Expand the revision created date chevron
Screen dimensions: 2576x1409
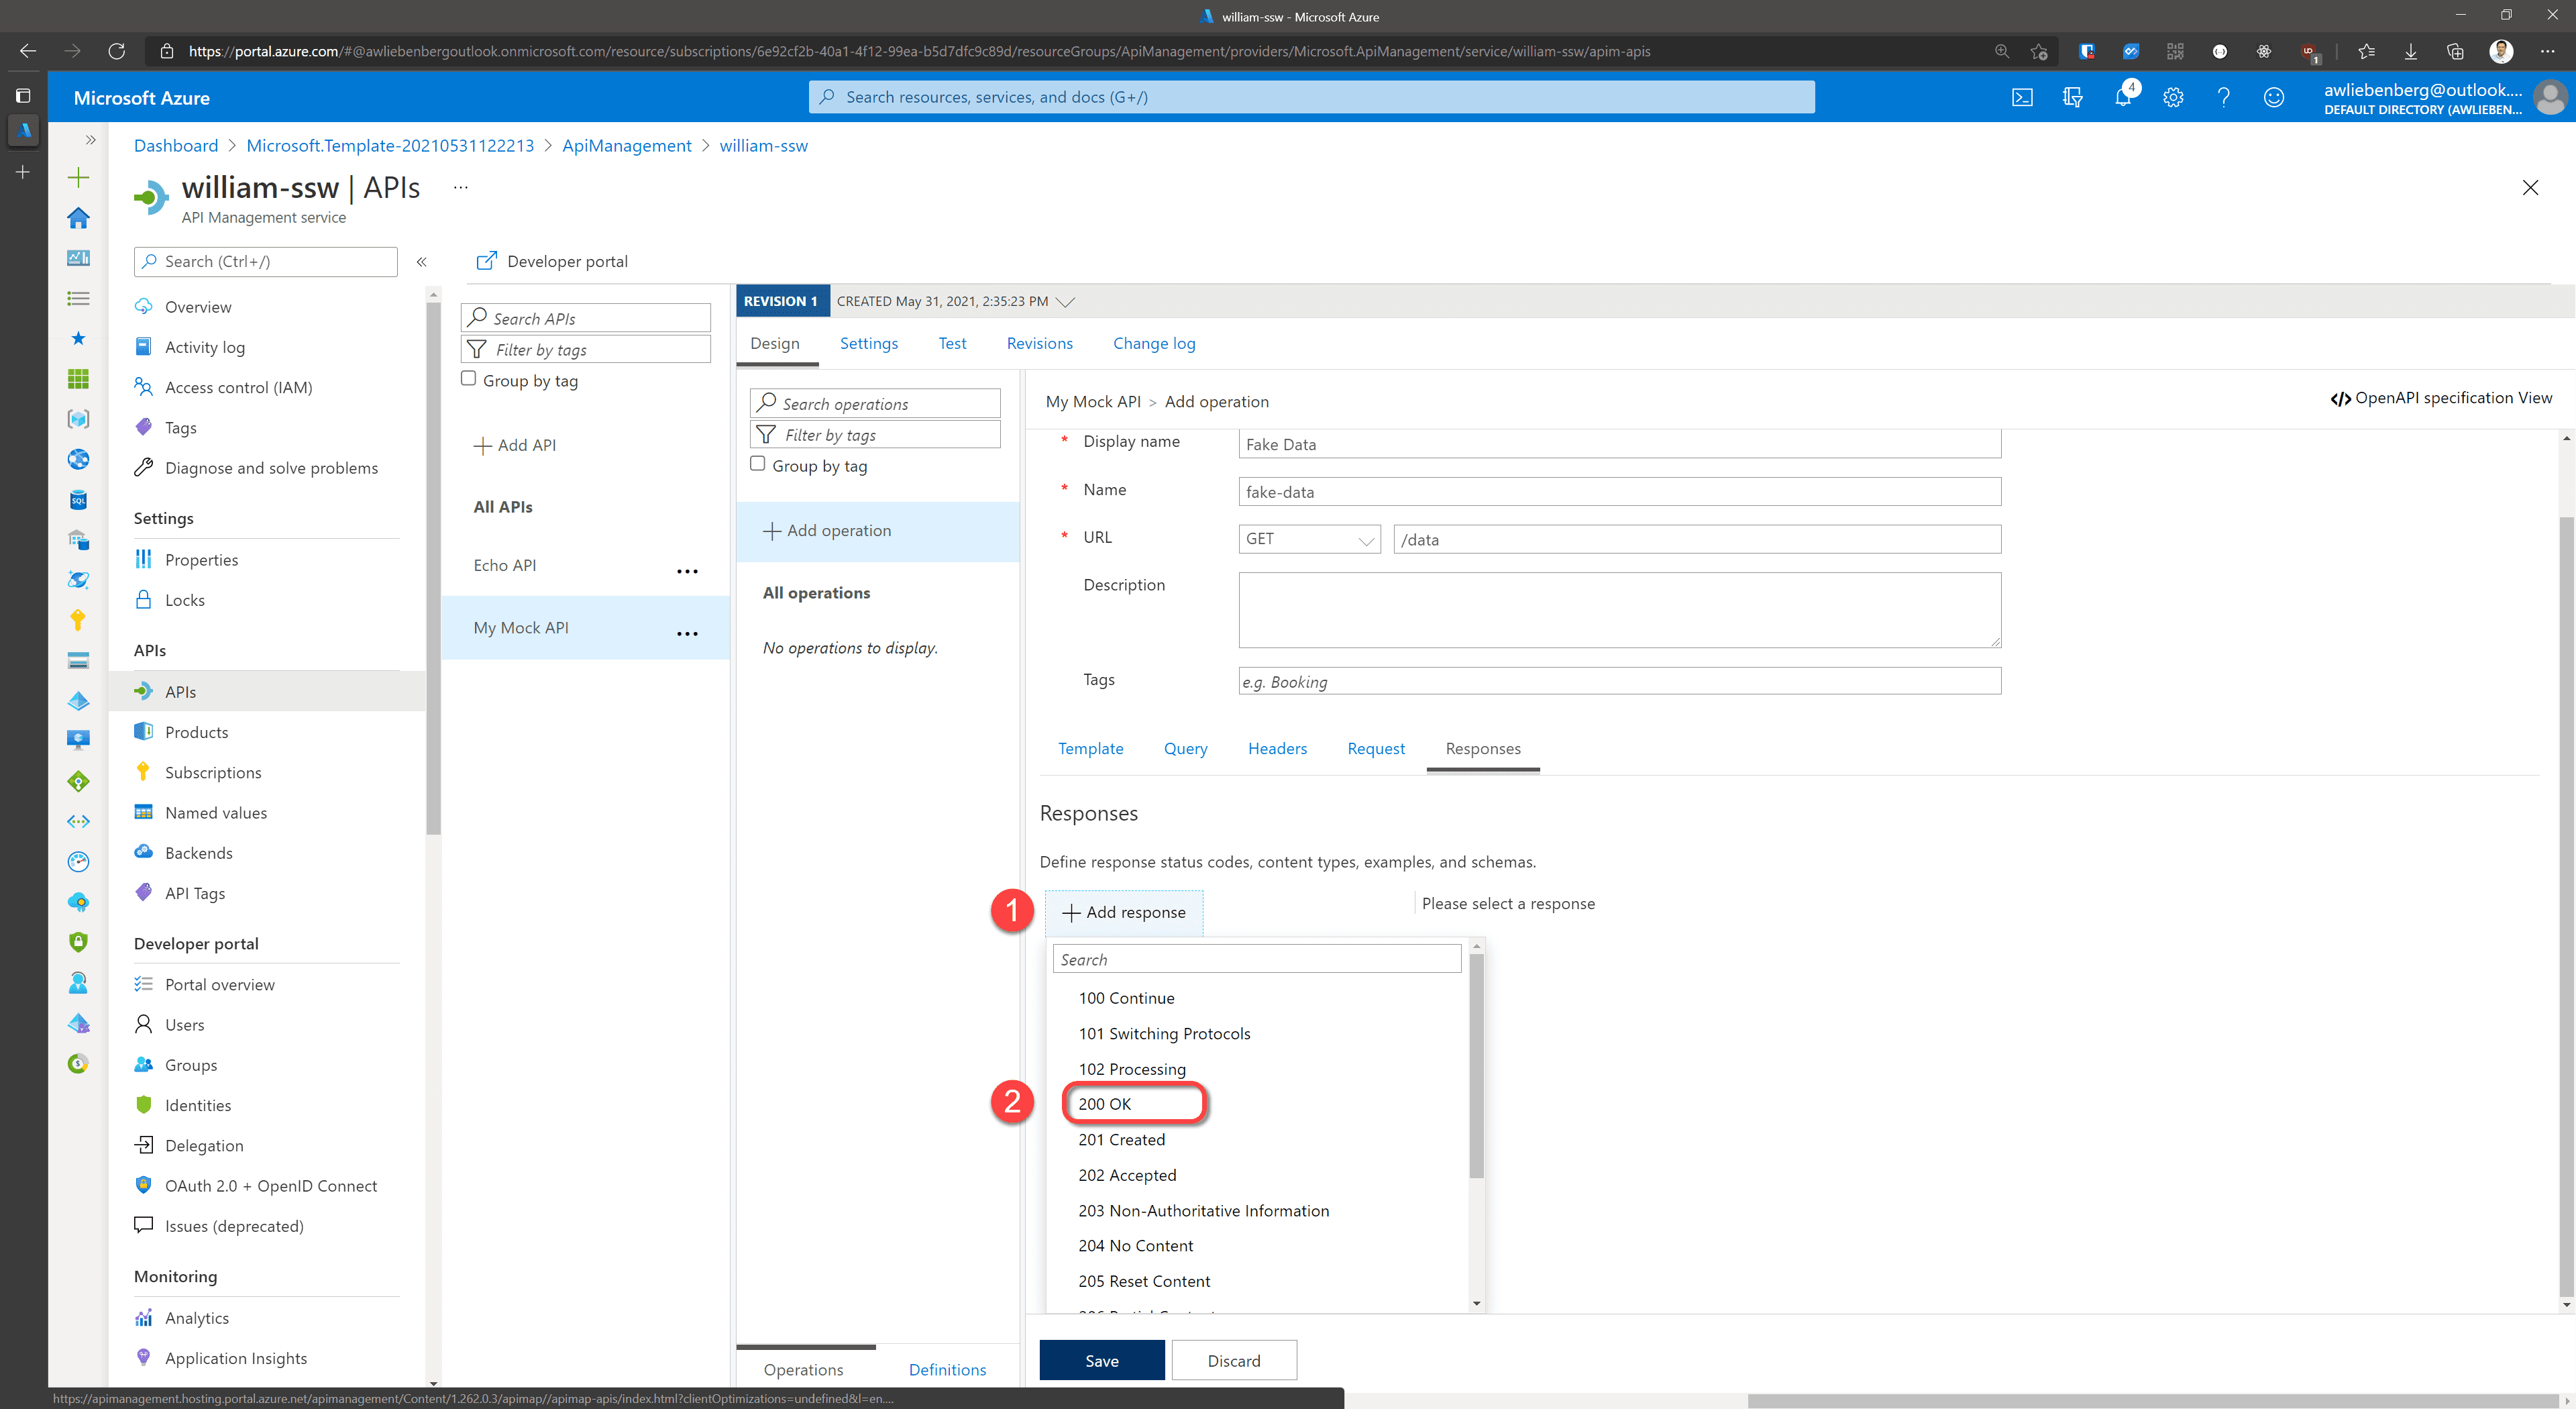(x=1066, y=301)
